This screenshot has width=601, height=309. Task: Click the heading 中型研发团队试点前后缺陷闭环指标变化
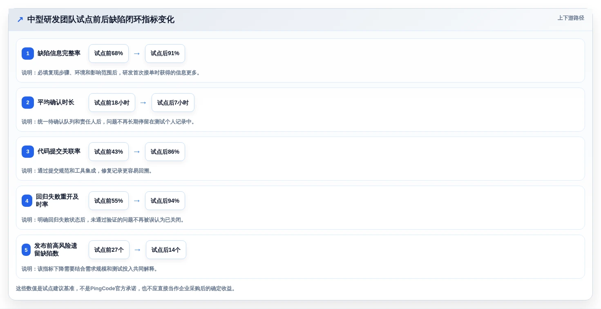coord(101,19)
